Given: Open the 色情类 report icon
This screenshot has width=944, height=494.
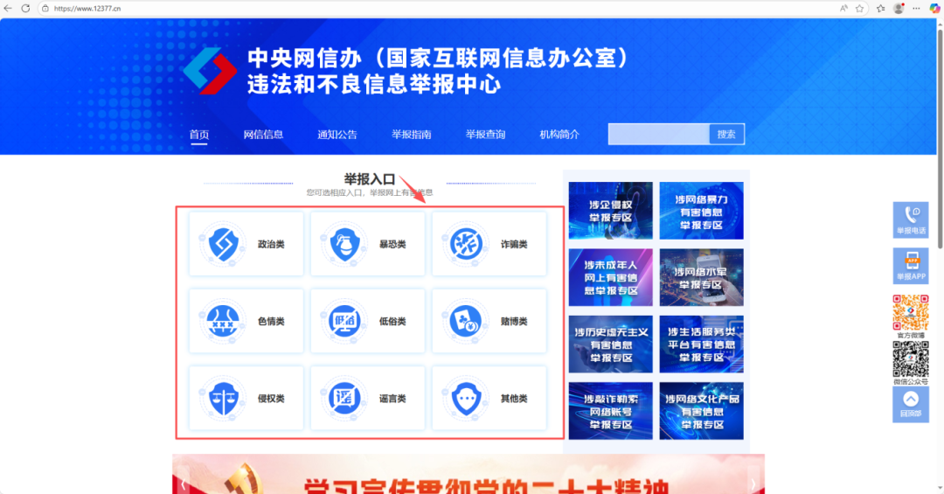Looking at the screenshot, I should point(222,321).
